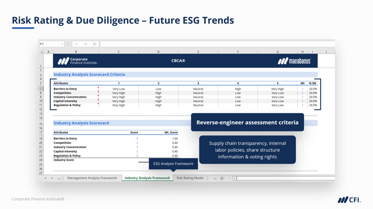The height and width of the screenshot is (209, 373).
Task: Open the Risk Rating Model tab
Action: coord(190,178)
